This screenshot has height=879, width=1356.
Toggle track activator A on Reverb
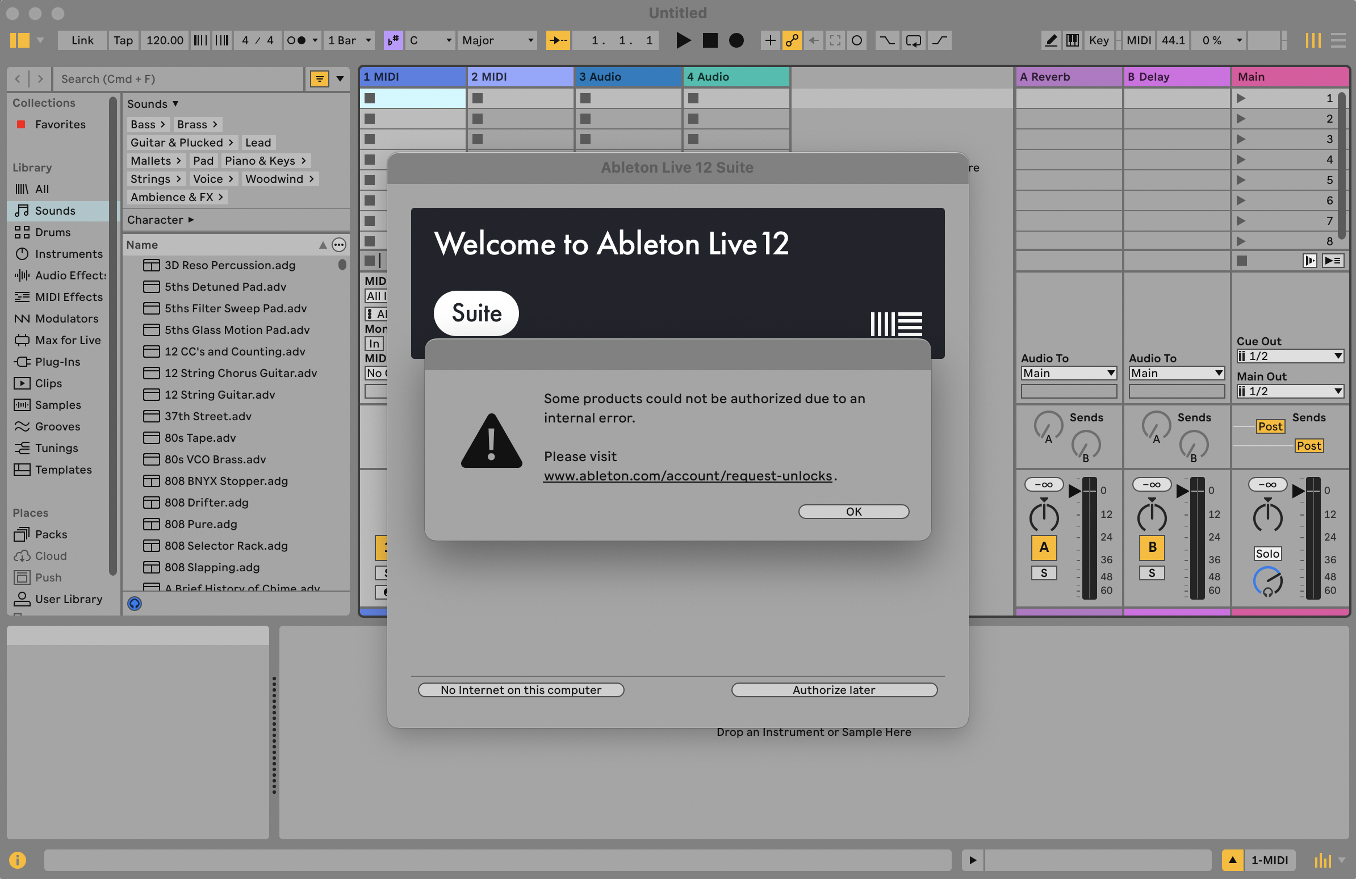[x=1044, y=547]
